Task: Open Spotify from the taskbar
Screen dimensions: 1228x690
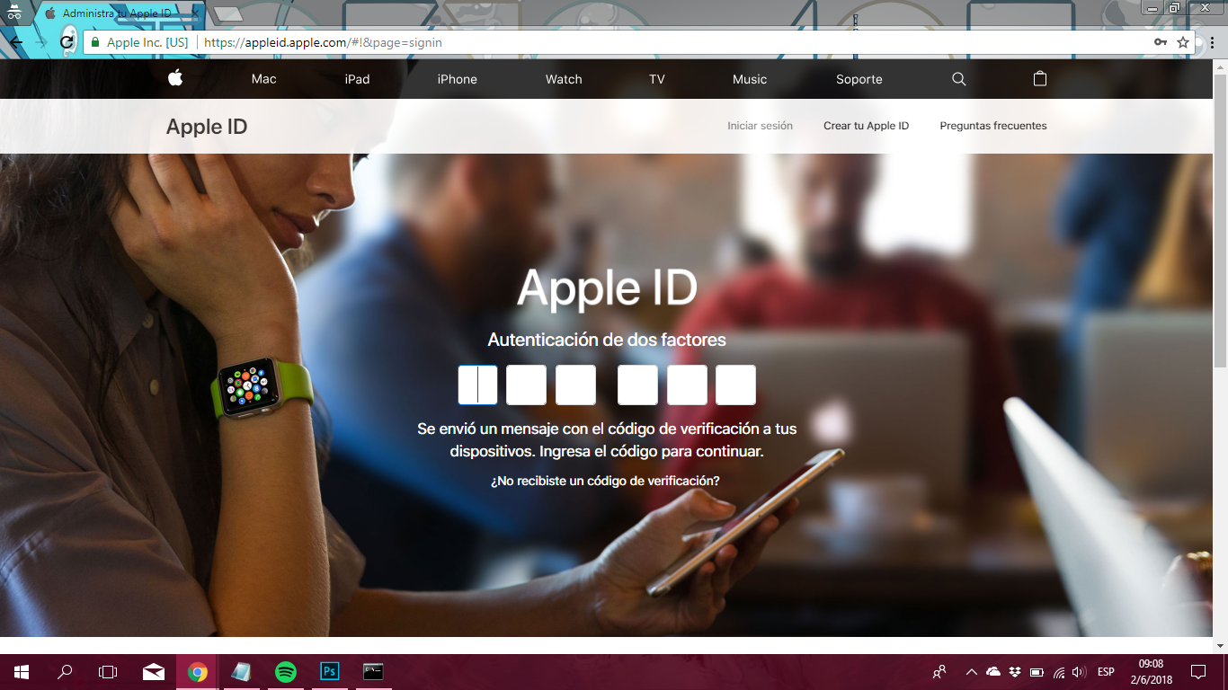Action: pos(286,672)
